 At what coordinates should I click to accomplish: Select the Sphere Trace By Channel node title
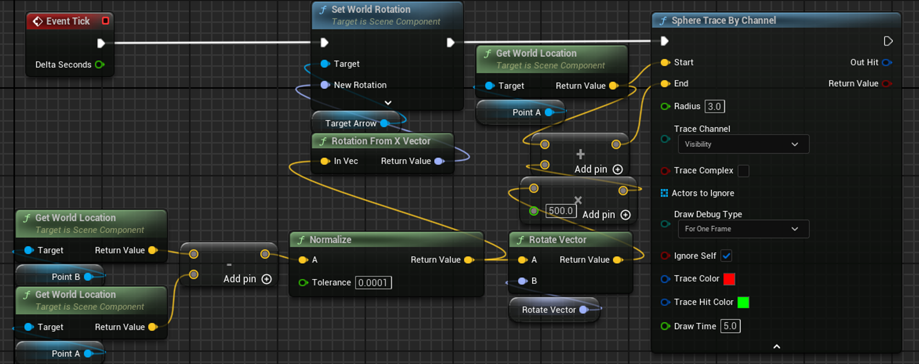click(x=723, y=20)
